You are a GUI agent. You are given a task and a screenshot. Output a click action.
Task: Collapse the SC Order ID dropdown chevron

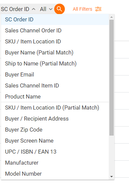[x=34, y=9]
